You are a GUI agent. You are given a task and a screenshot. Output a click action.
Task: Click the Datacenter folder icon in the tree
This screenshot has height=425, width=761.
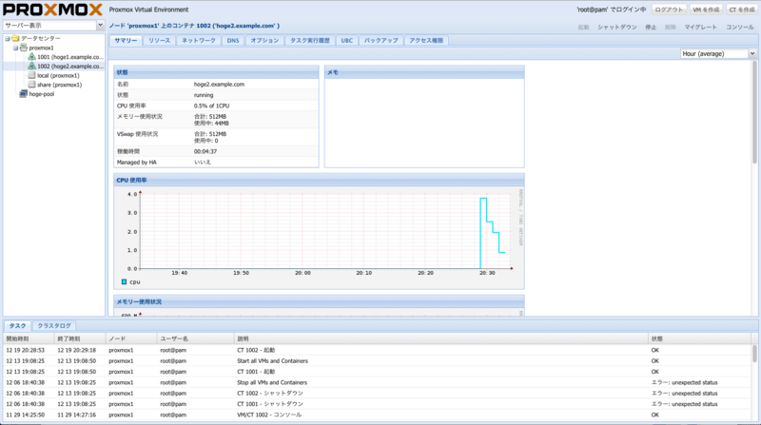click(15, 38)
